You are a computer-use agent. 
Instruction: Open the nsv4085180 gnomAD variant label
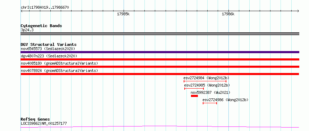click(x=59, y=63)
